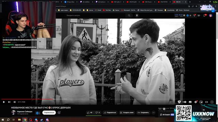Like the video with thumbs up
The height and width of the screenshot is (122, 218).
tap(90, 113)
